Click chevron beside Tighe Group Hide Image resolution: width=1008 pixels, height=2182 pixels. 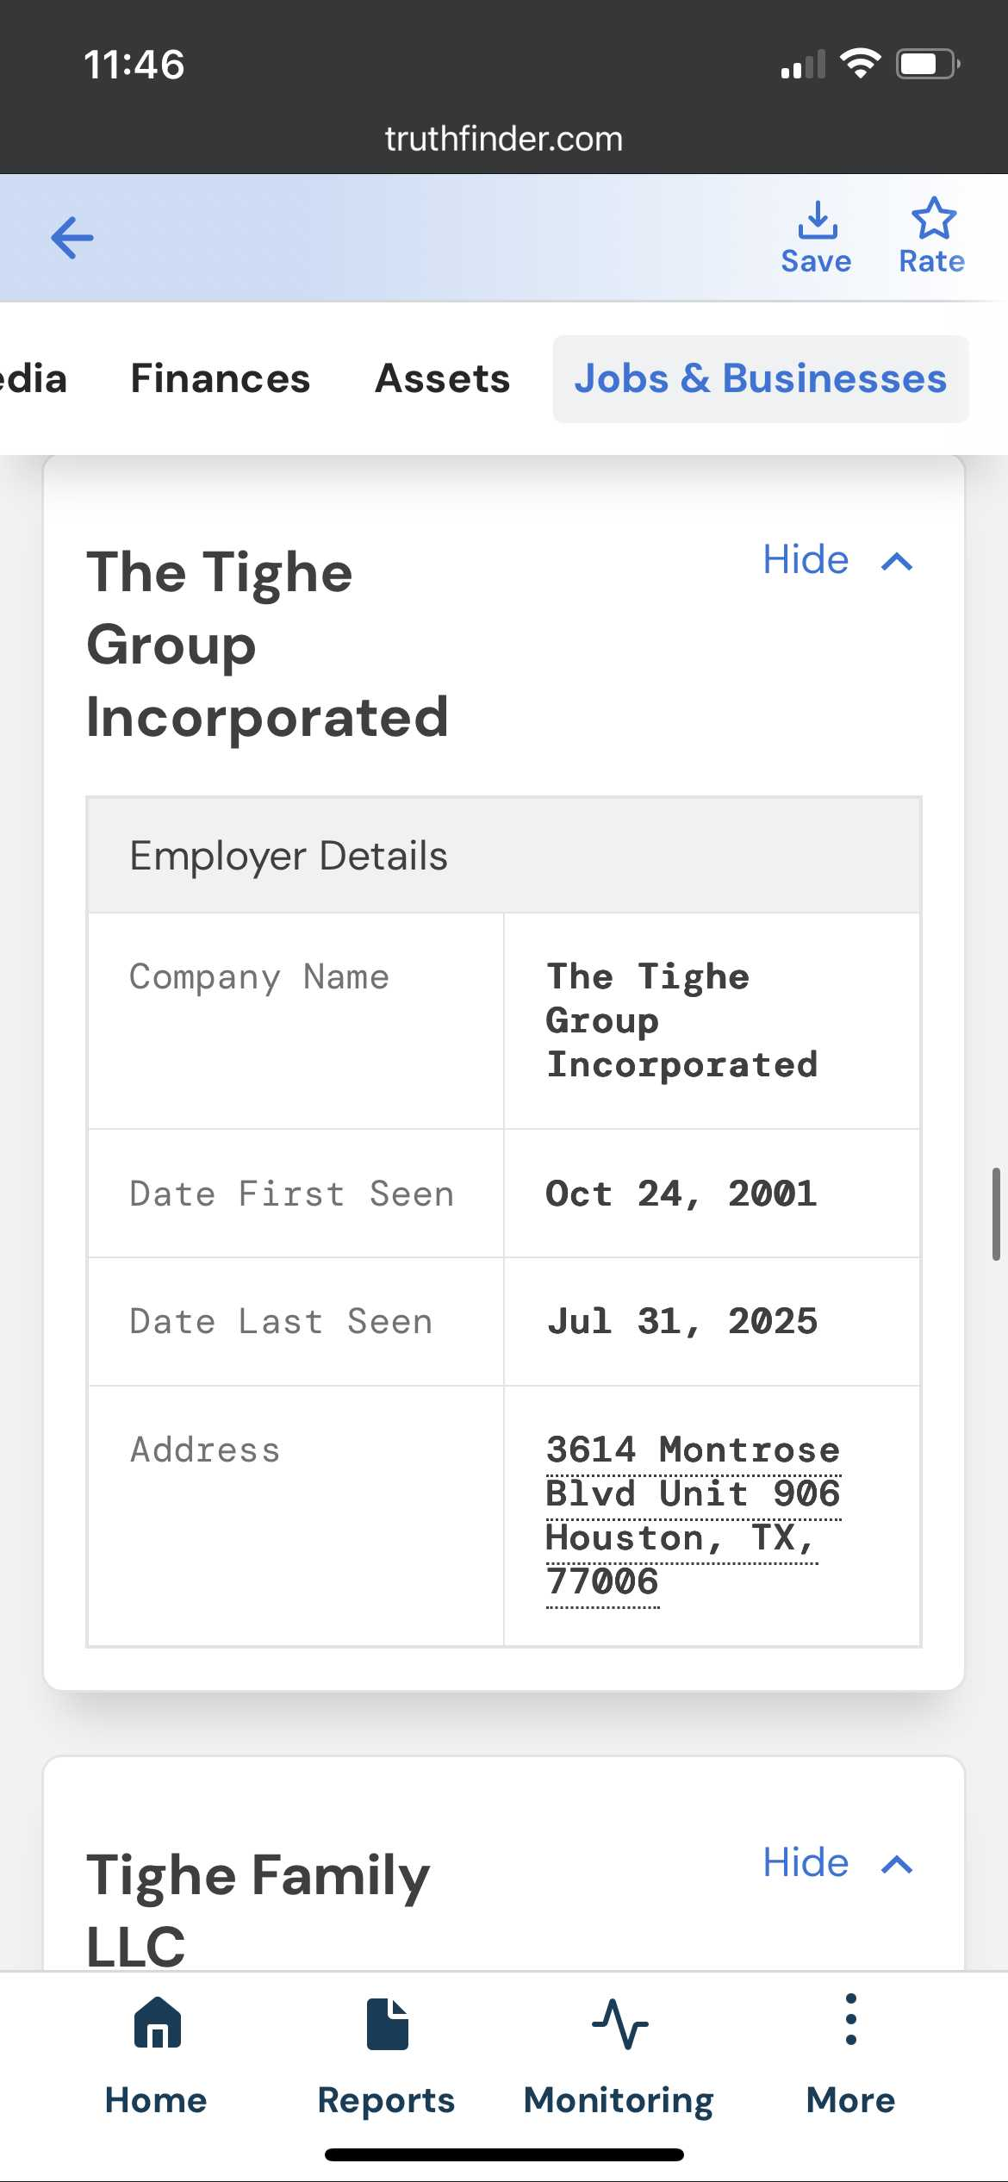pos(897,562)
